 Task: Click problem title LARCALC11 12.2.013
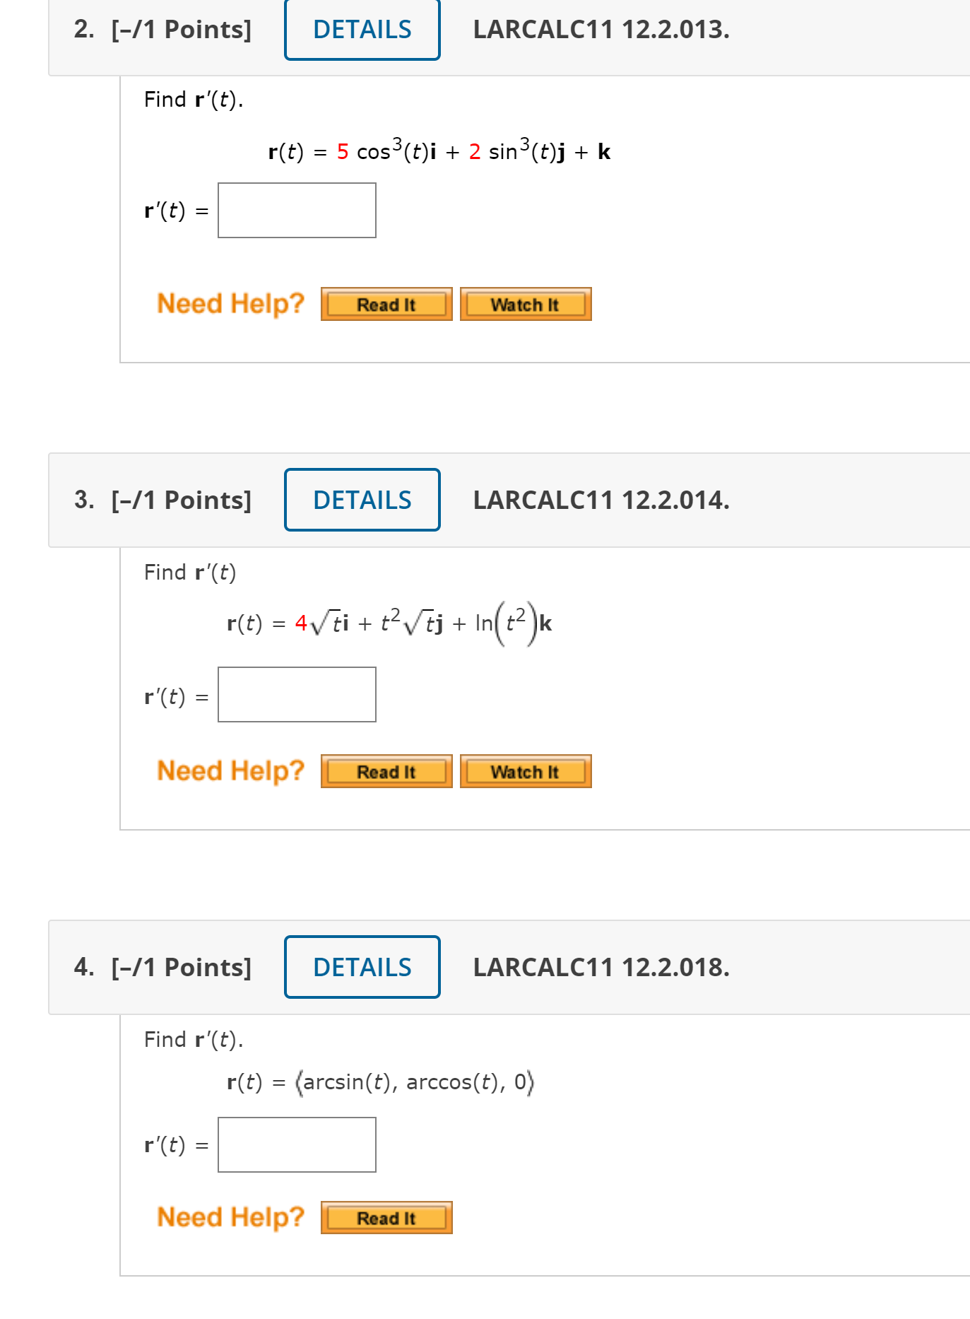(x=600, y=30)
